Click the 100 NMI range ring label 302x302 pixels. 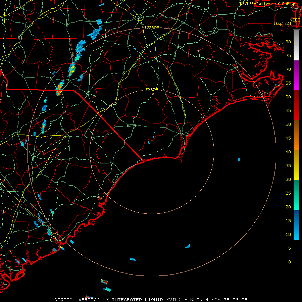152,28
